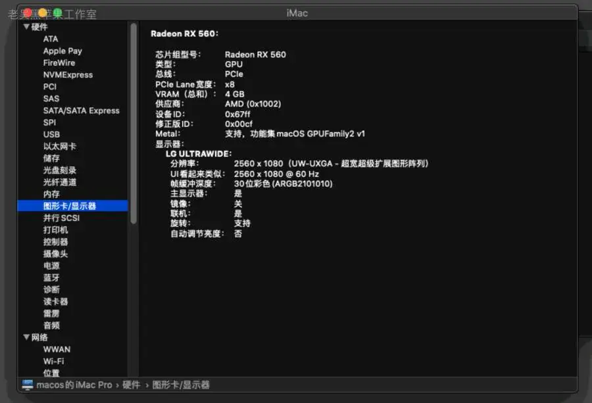Select SPI in the sidebar
Viewport: 592px width, 403px height.
click(49, 123)
